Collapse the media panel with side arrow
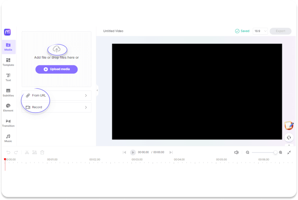 tap(97, 90)
